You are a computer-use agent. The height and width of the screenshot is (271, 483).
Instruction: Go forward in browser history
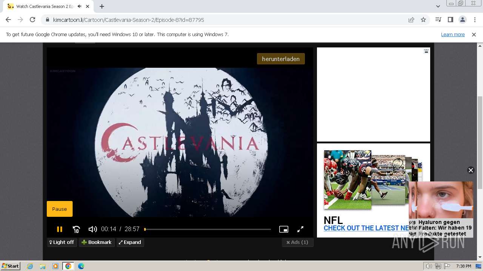(x=20, y=20)
